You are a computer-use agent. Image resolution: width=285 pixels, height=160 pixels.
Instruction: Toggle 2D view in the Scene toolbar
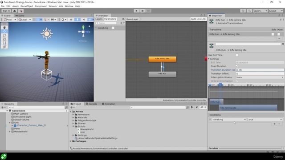coord(71,20)
